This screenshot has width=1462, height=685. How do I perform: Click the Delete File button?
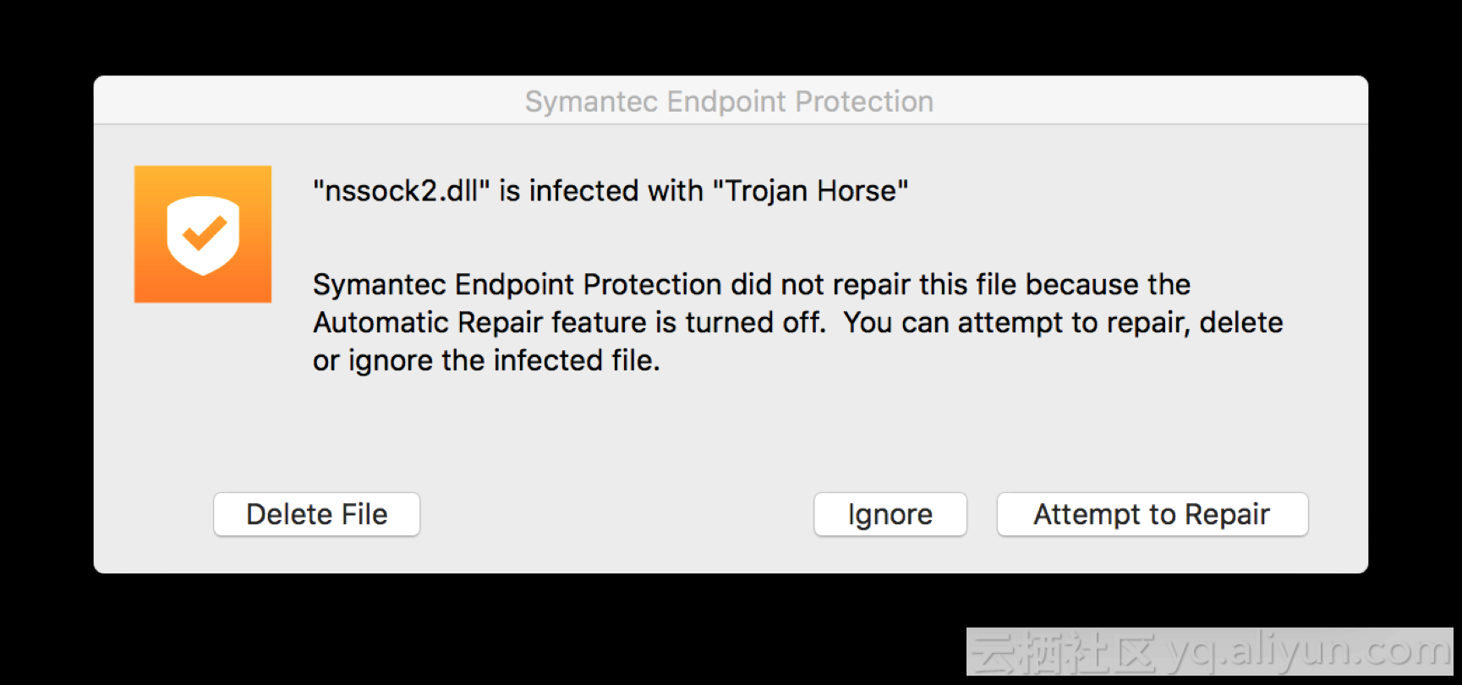(316, 514)
